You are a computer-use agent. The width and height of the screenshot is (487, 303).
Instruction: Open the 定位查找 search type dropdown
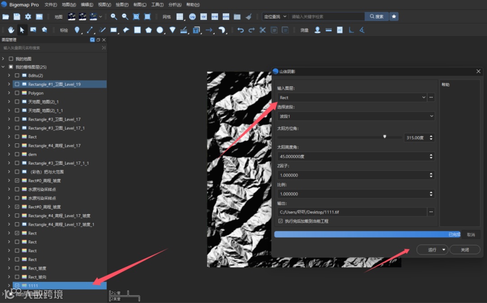(x=275, y=16)
